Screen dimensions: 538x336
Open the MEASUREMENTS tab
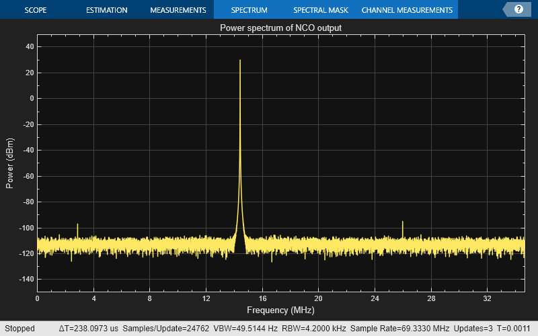178,10
